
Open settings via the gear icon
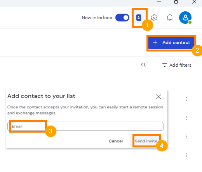pos(154,18)
